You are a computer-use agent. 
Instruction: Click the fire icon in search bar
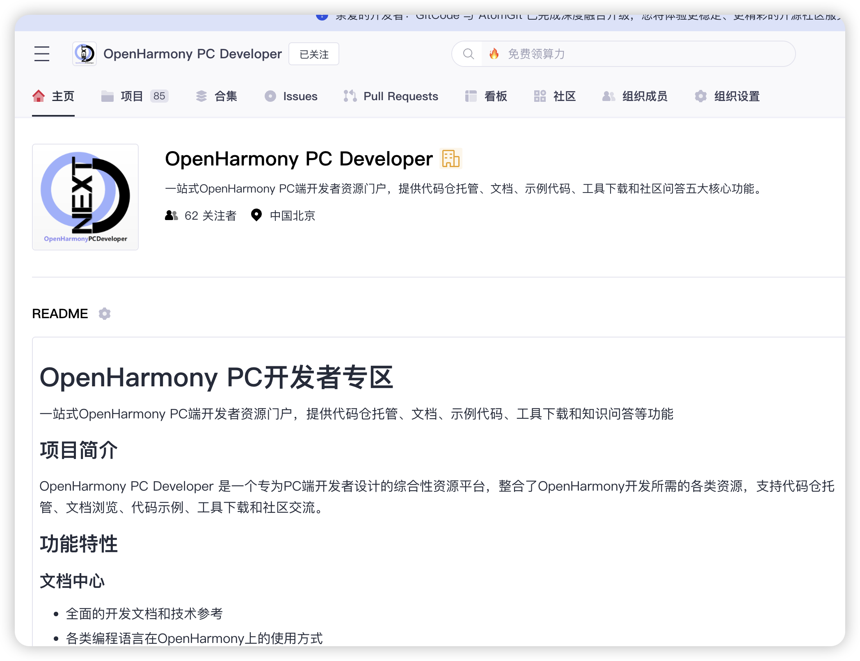(x=494, y=54)
